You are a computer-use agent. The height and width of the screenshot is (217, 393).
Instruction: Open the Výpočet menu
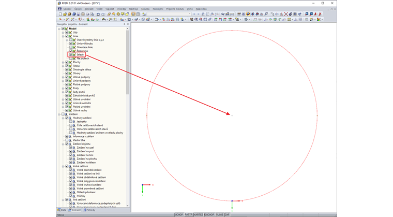[x=110, y=9]
